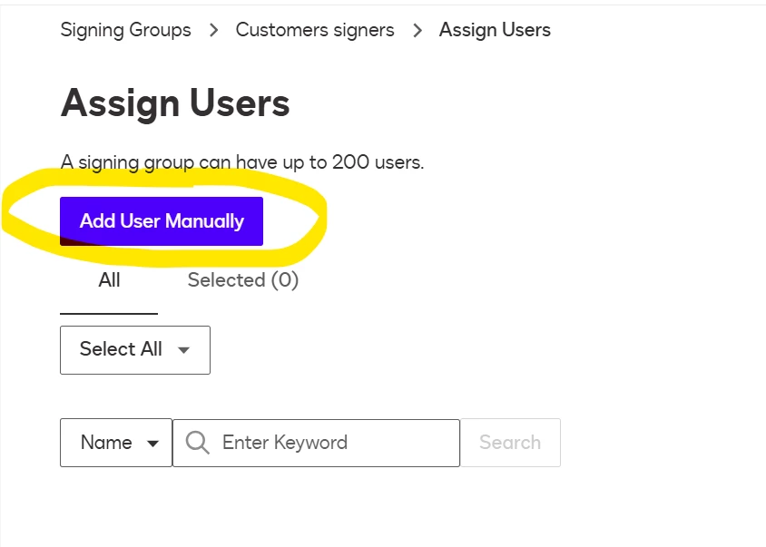Focus the Enter Keyword input field
The image size is (766, 547).
316,443
